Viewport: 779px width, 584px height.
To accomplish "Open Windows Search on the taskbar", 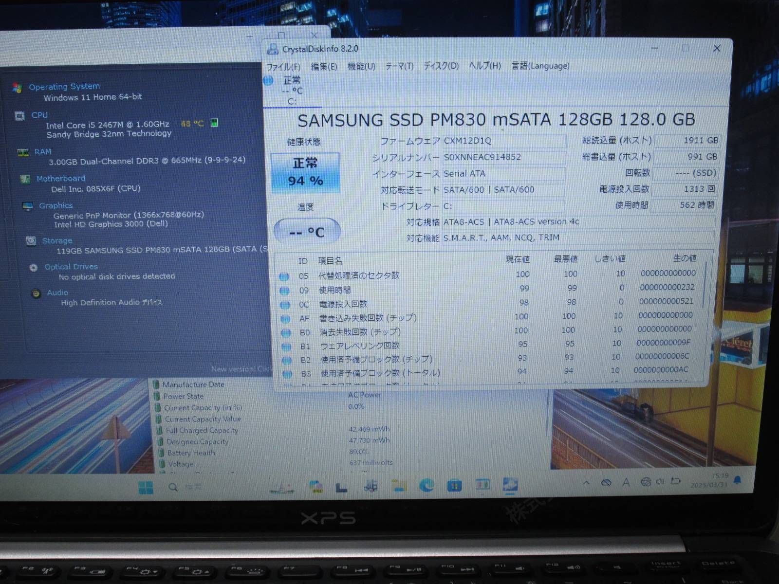I will 172,486.
